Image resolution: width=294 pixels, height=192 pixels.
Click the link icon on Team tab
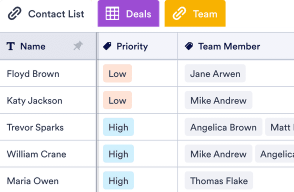pyautogui.click(x=179, y=13)
